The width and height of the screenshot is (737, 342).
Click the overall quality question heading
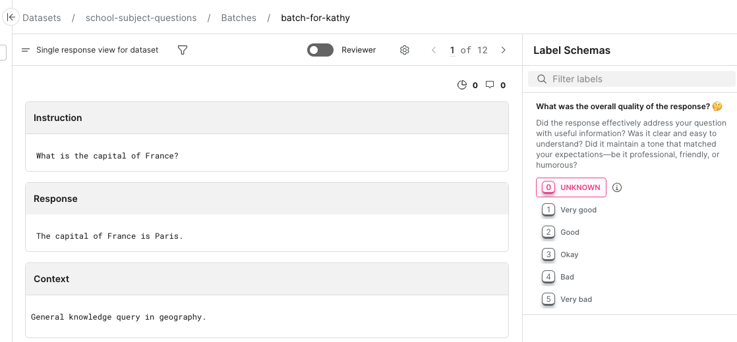pos(629,107)
